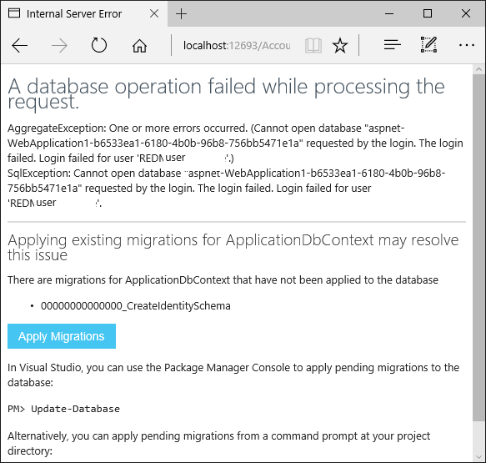Open reading view book icon

point(313,46)
